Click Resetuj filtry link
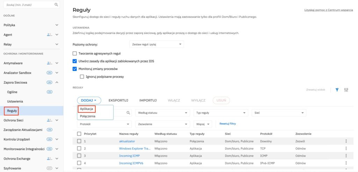The image size is (358, 172). click(228, 123)
